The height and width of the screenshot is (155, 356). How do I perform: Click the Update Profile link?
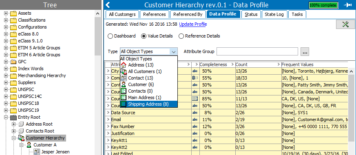tap(193, 24)
